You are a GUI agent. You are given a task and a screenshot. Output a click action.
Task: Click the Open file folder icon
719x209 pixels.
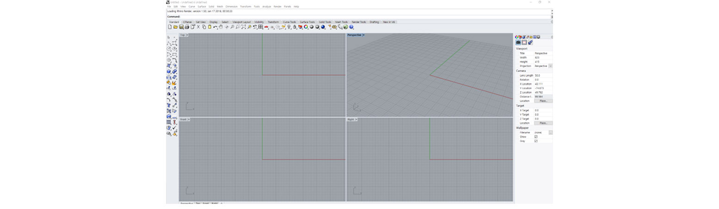point(175,27)
